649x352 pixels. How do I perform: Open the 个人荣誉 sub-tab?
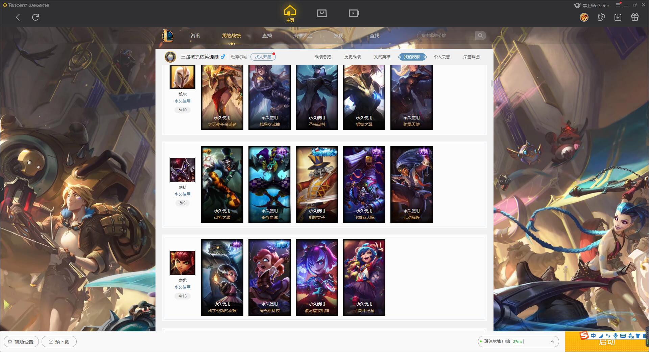442,57
